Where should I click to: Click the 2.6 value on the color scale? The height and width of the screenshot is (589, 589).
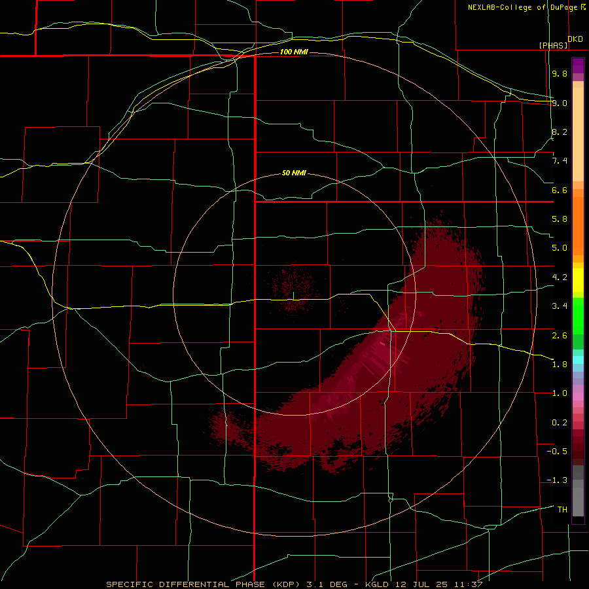pos(560,336)
